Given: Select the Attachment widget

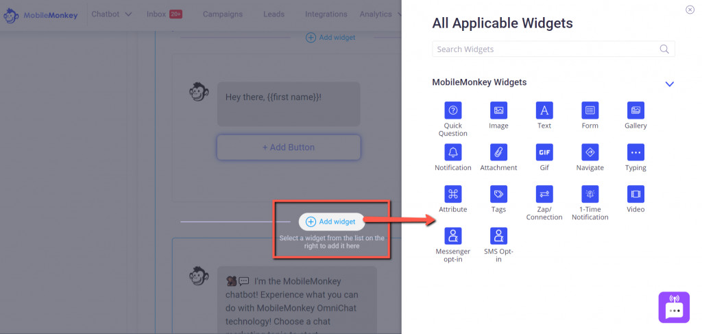Looking at the screenshot, I should tap(498, 152).
